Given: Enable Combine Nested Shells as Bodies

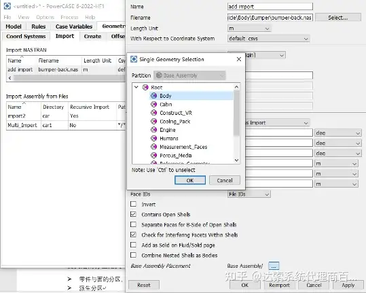Looking at the screenshot, I should pos(133,255).
